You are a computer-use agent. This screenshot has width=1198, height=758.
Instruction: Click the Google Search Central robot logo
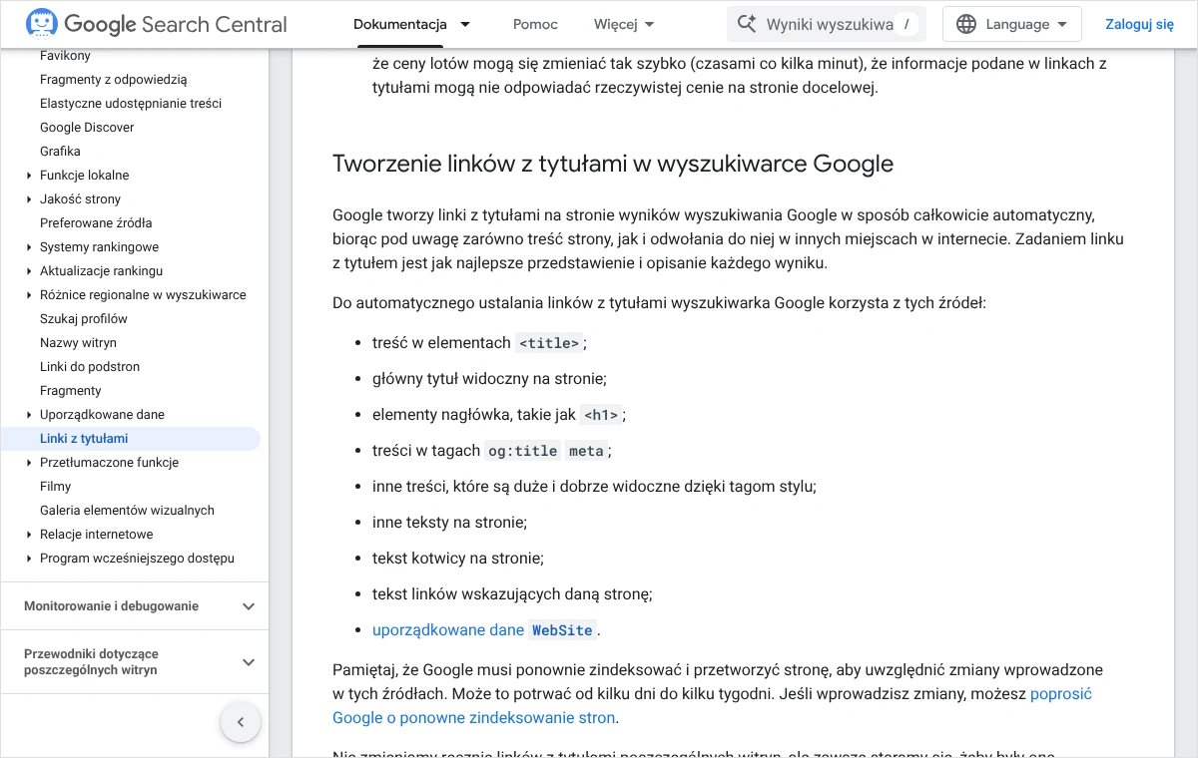tap(41, 24)
